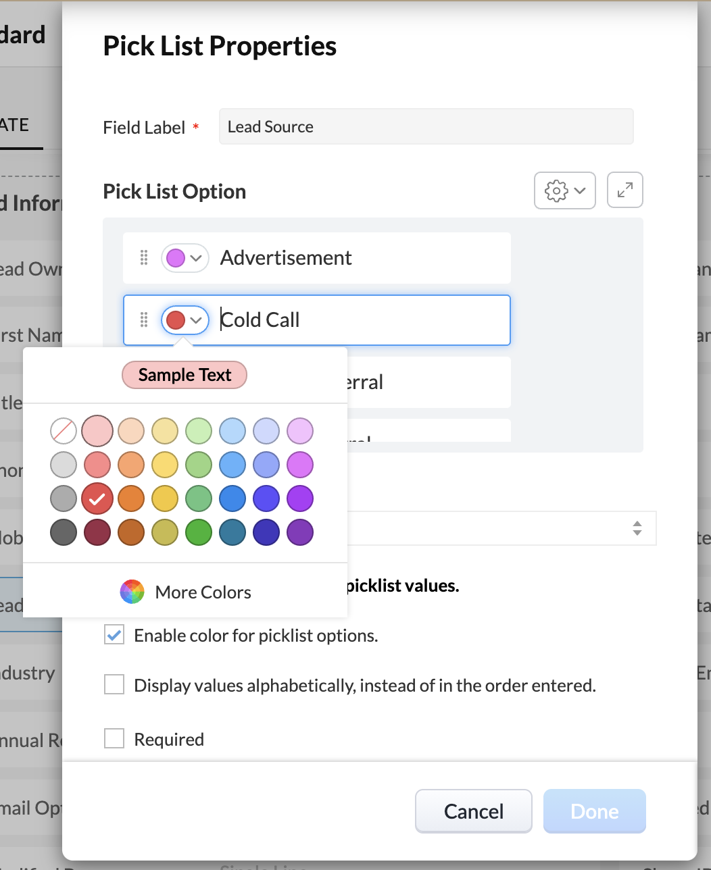Pick the selected red swatch with checkmark
The image size is (711, 870).
[97, 499]
